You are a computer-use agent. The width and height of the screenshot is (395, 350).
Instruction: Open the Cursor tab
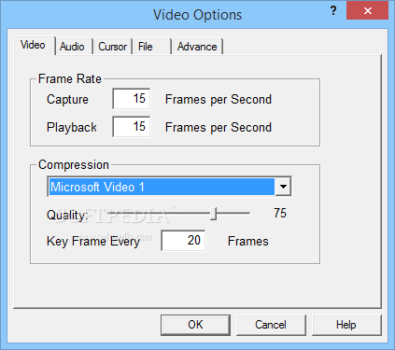tap(112, 47)
